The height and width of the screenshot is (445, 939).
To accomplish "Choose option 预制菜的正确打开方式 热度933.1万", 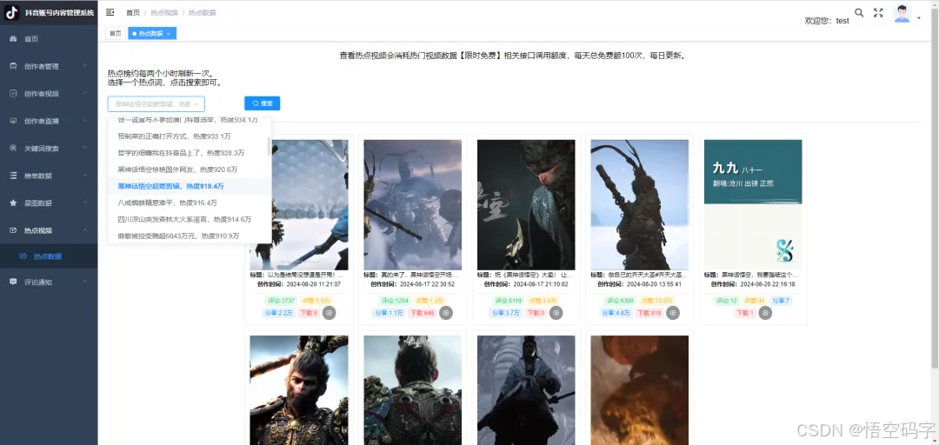I will pos(190,136).
